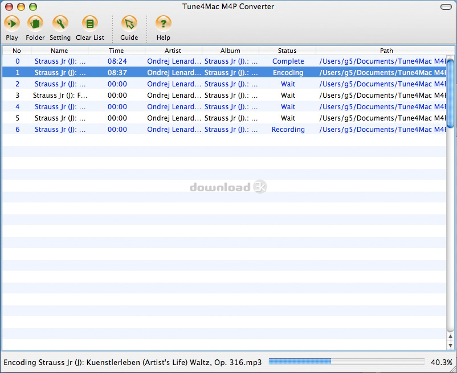Click the 40.3% progress value
Image resolution: width=457 pixels, height=373 pixels.
442,362
